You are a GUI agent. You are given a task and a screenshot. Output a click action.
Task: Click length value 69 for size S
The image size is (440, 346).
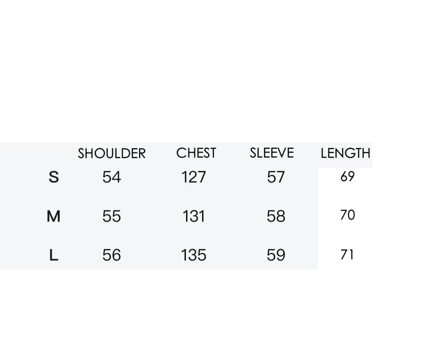347,177
